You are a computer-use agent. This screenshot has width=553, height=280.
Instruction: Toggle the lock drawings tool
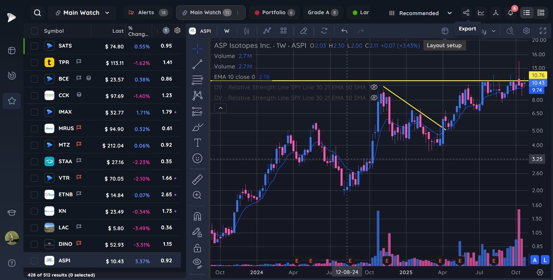pos(197,248)
